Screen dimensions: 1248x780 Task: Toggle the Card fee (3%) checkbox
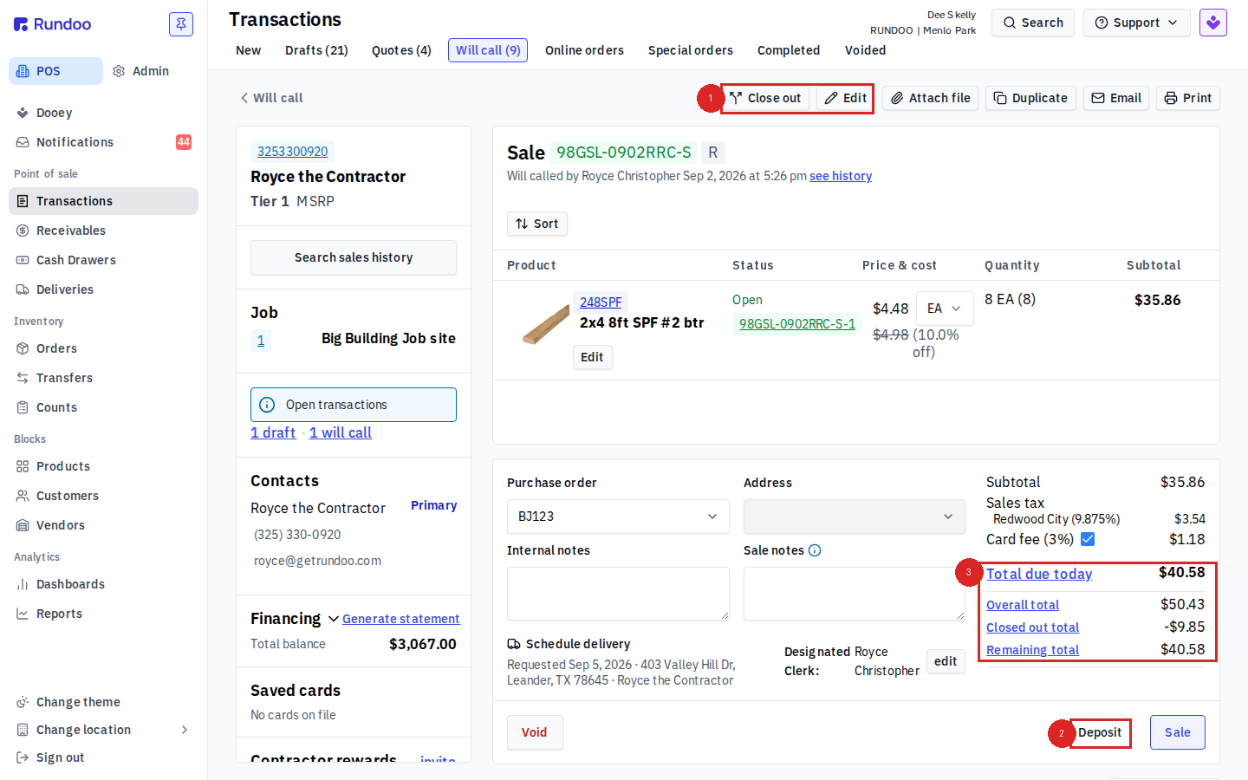tap(1088, 539)
